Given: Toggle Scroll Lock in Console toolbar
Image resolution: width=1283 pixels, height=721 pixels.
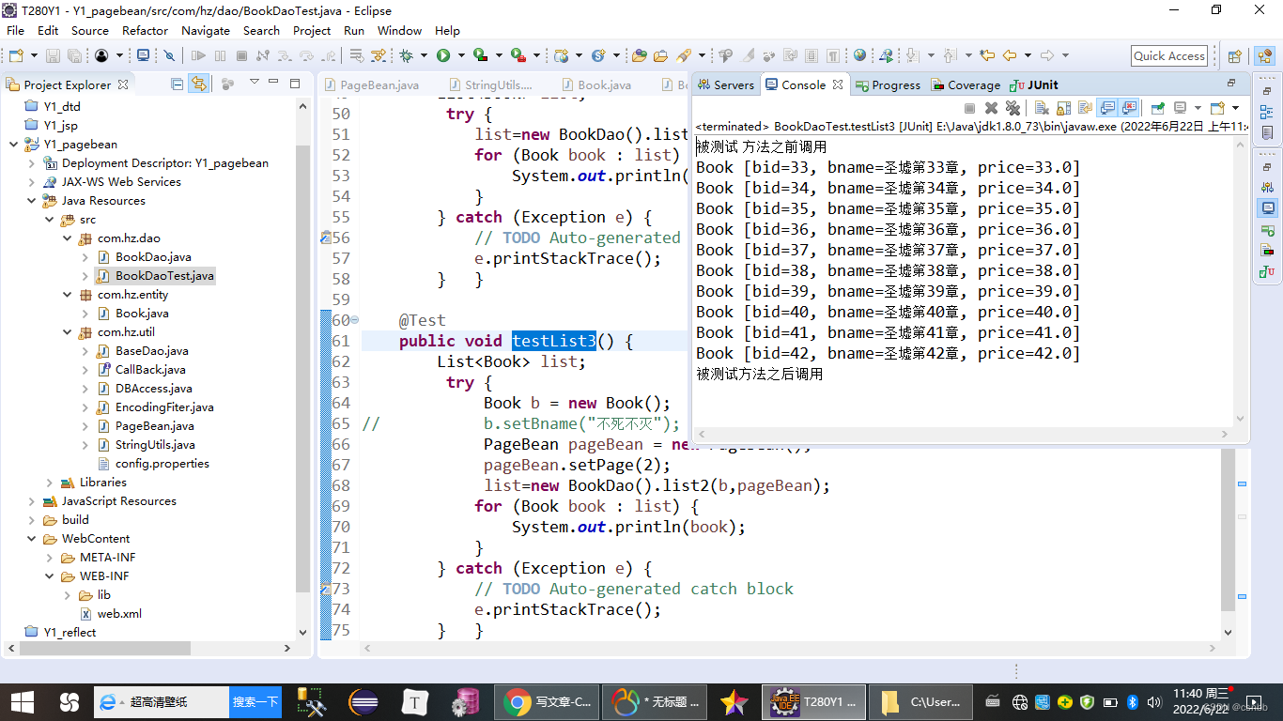Looking at the screenshot, I should coord(1063,108).
